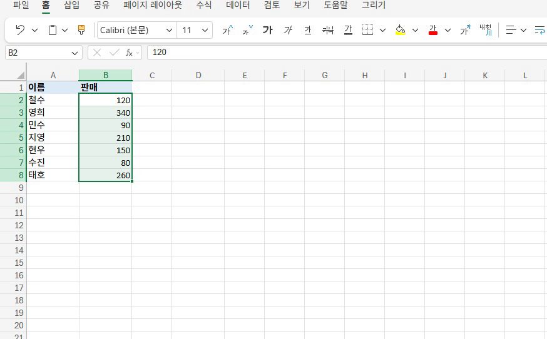Apply yellow fill color
The image size is (547, 339).
(x=400, y=30)
